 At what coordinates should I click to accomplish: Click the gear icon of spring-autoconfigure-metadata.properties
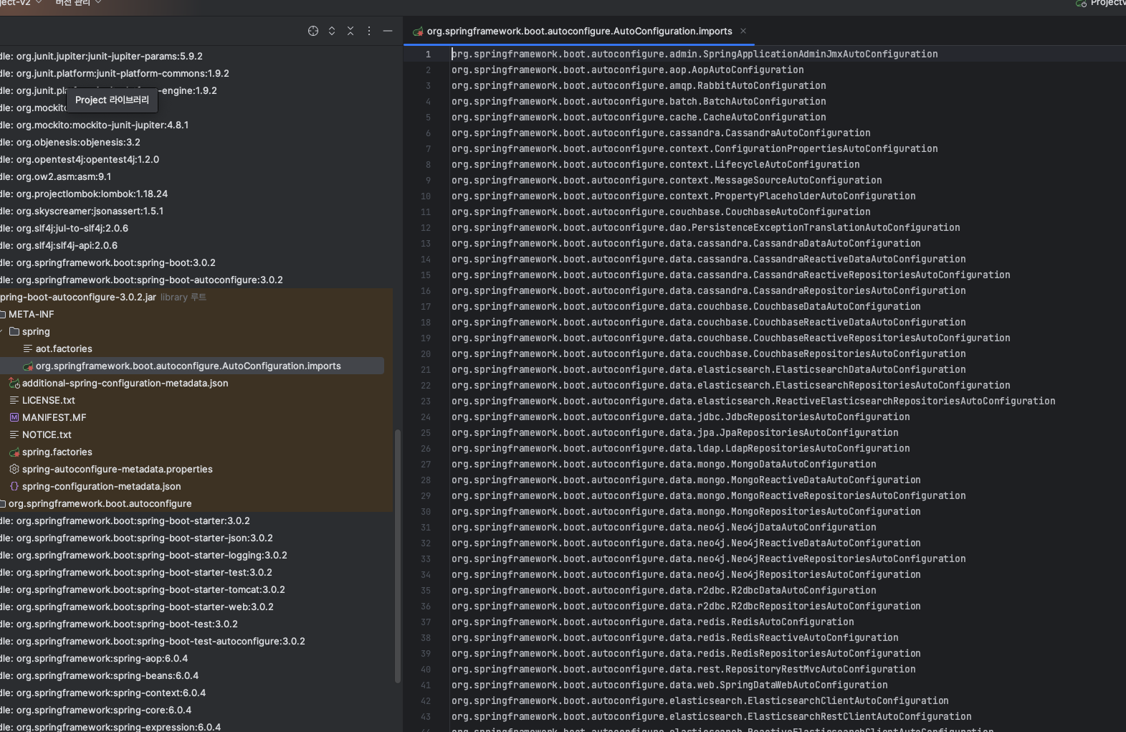pyautogui.click(x=14, y=469)
